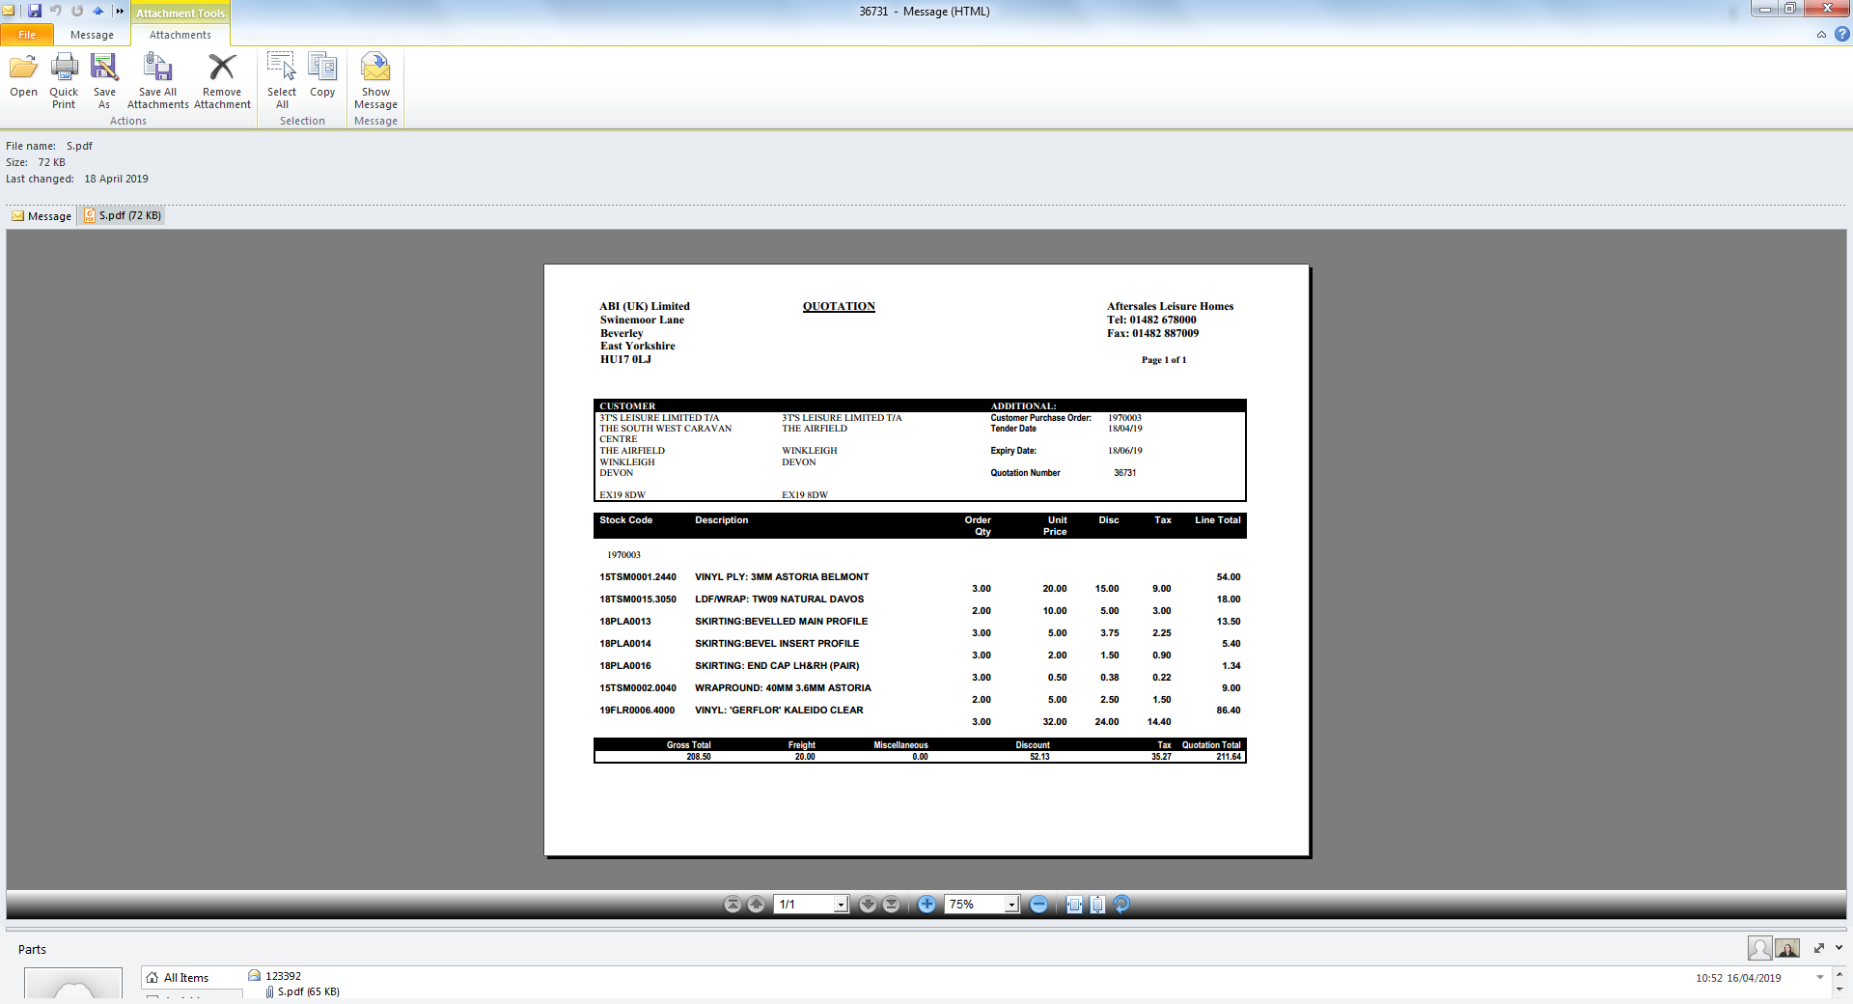Open the attachment with the Open icon
Screen dimensions: 1853x1004
(x=23, y=75)
